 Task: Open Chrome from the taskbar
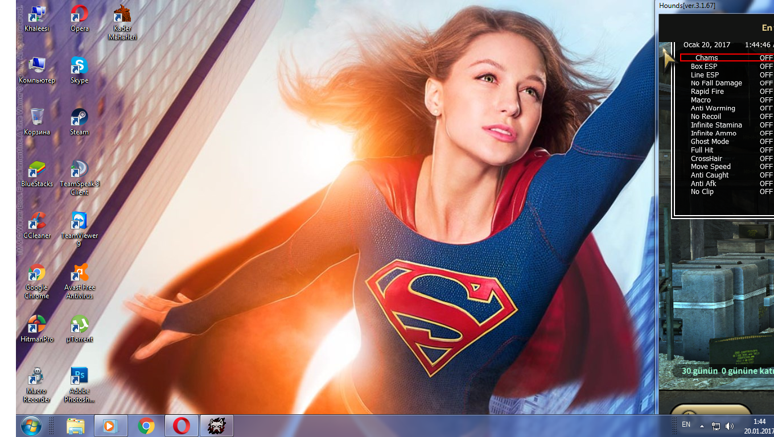click(146, 426)
